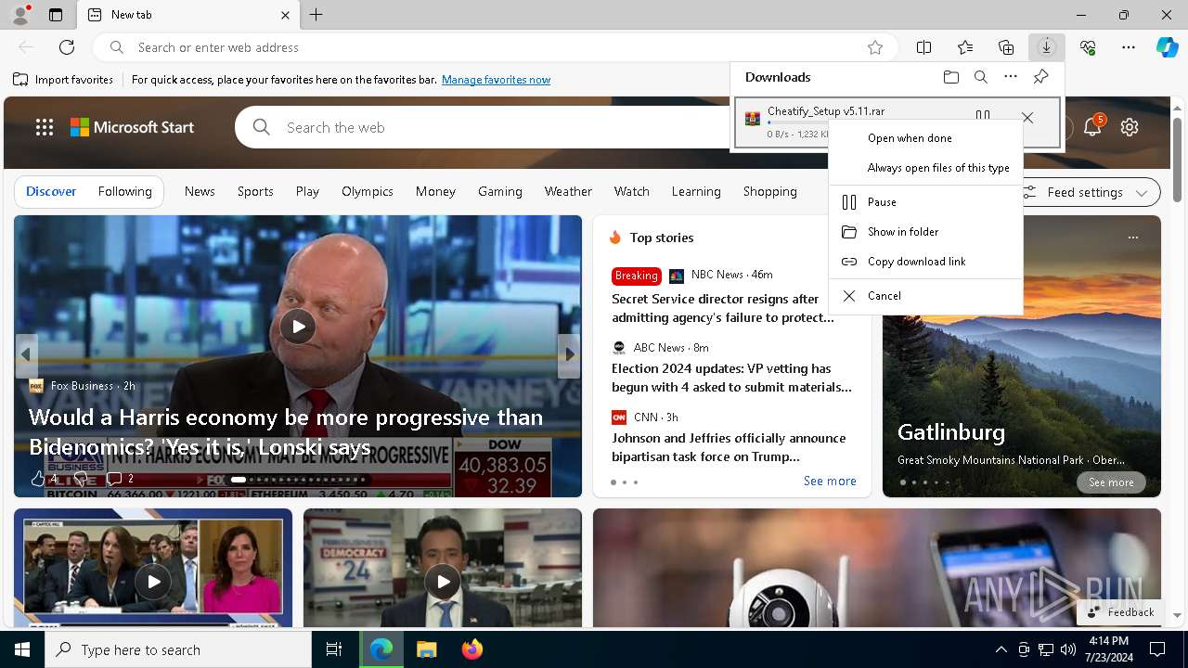Open Collections icon

(x=1006, y=47)
